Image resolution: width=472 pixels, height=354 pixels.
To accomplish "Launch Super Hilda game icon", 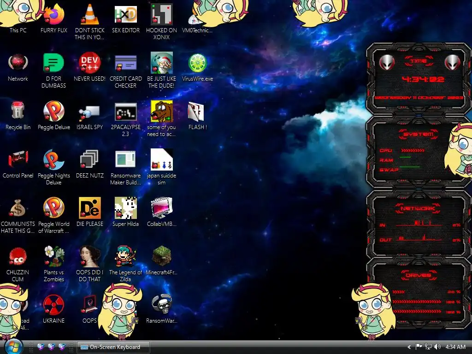I will coord(125,208).
